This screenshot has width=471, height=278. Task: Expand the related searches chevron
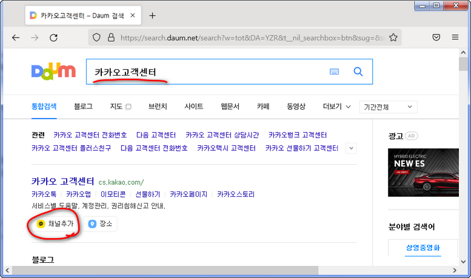point(351,148)
